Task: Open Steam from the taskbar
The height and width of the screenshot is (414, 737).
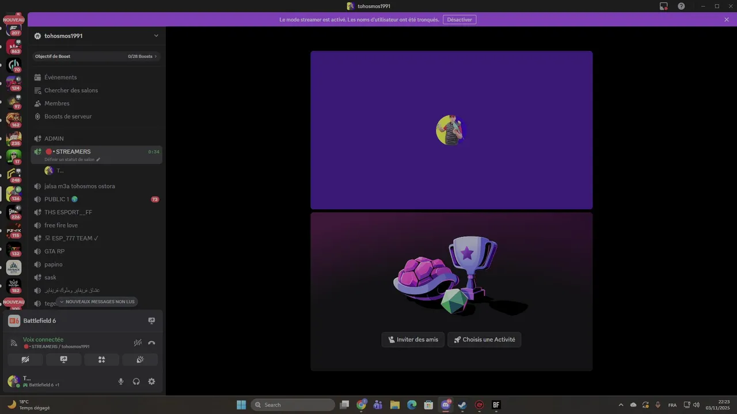Action: (462, 405)
